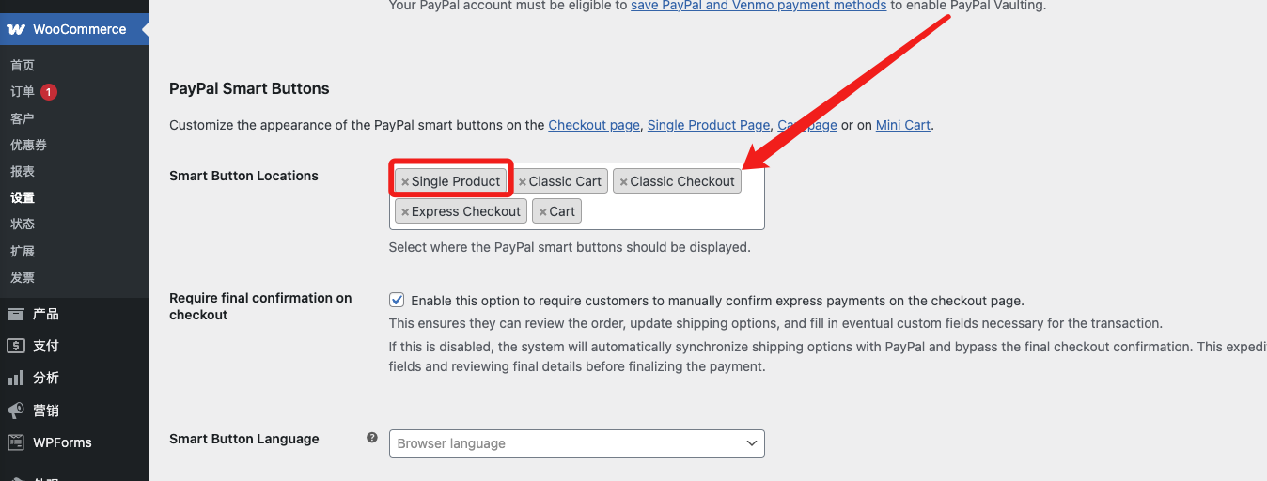Viewport: 1267px width, 481px height.
Task: Open the help tooltip for Smart Button Language
Action: (x=372, y=438)
